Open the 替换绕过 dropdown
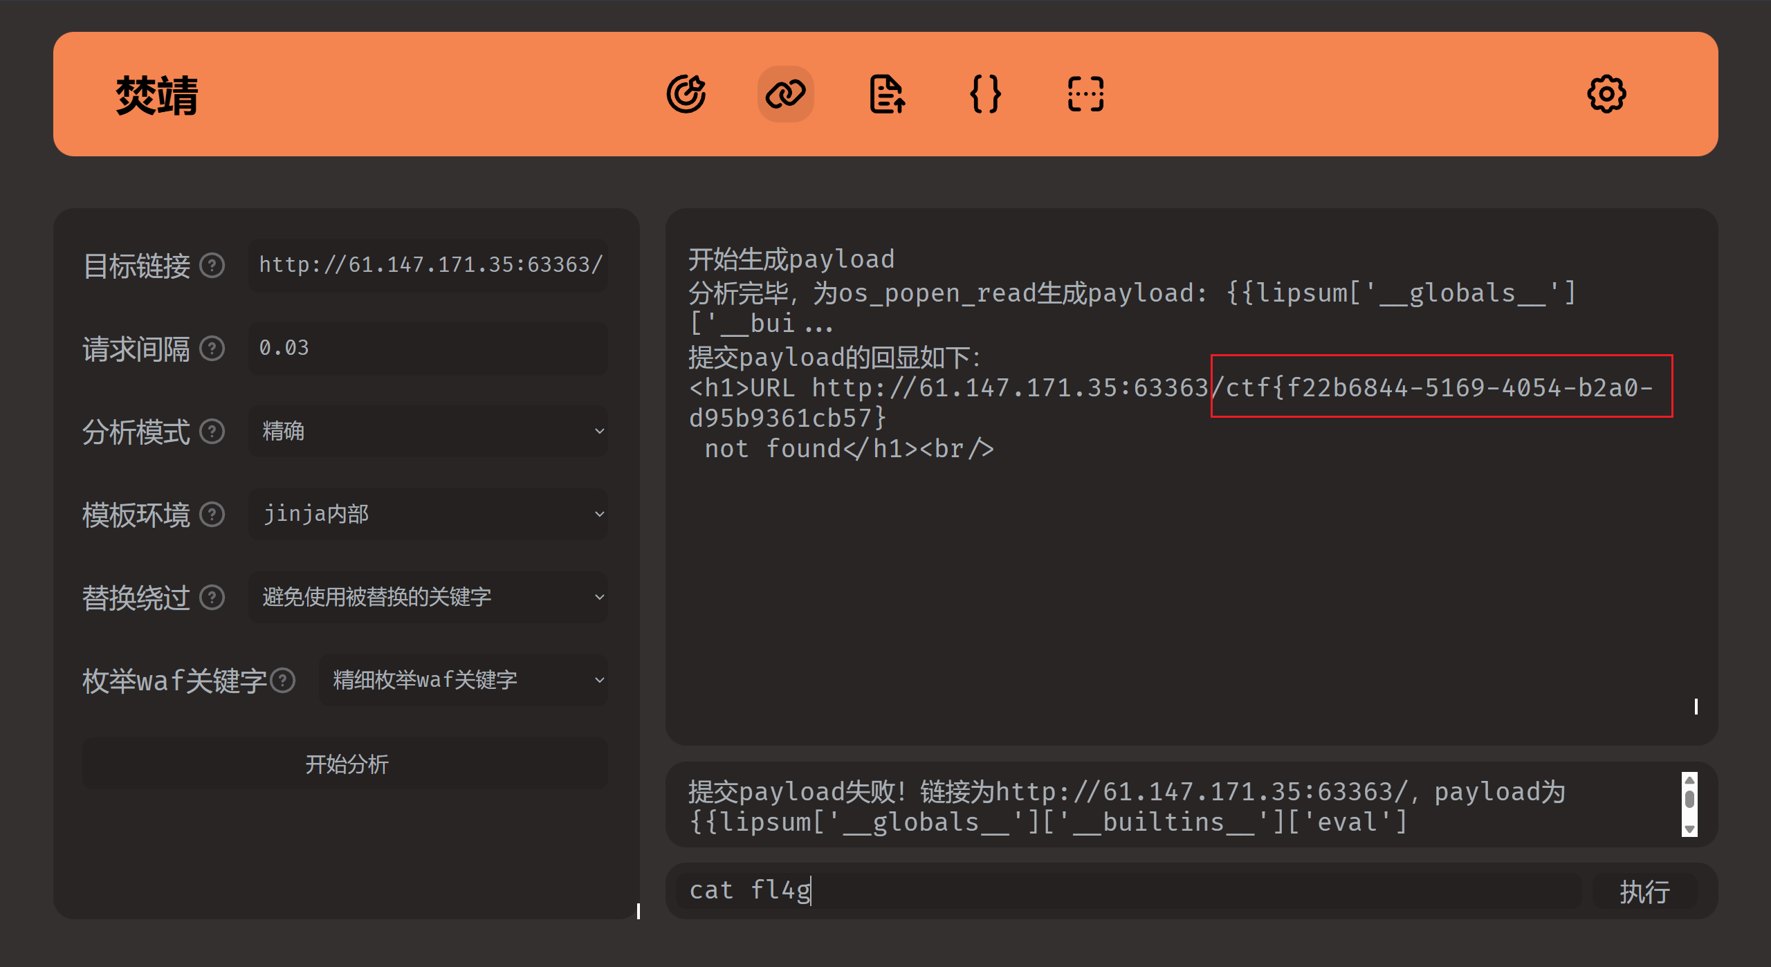This screenshot has height=967, width=1771. [428, 597]
